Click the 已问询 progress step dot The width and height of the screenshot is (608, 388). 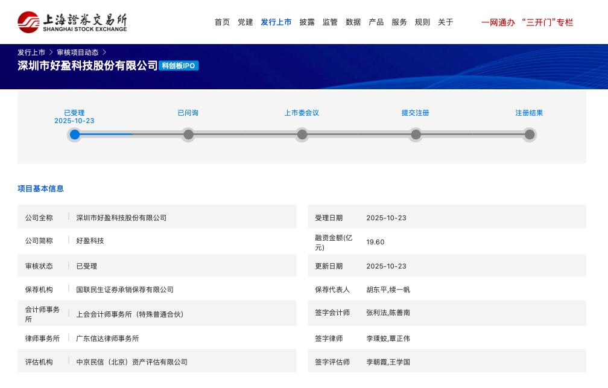[x=188, y=135]
